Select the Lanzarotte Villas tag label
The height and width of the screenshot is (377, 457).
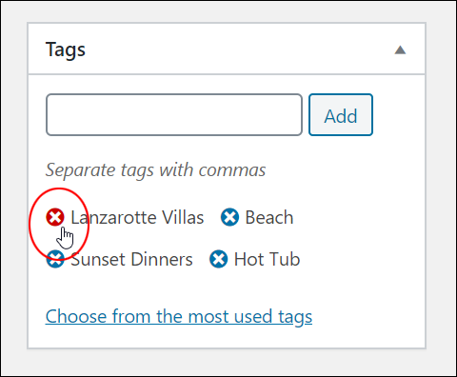coord(137,218)
